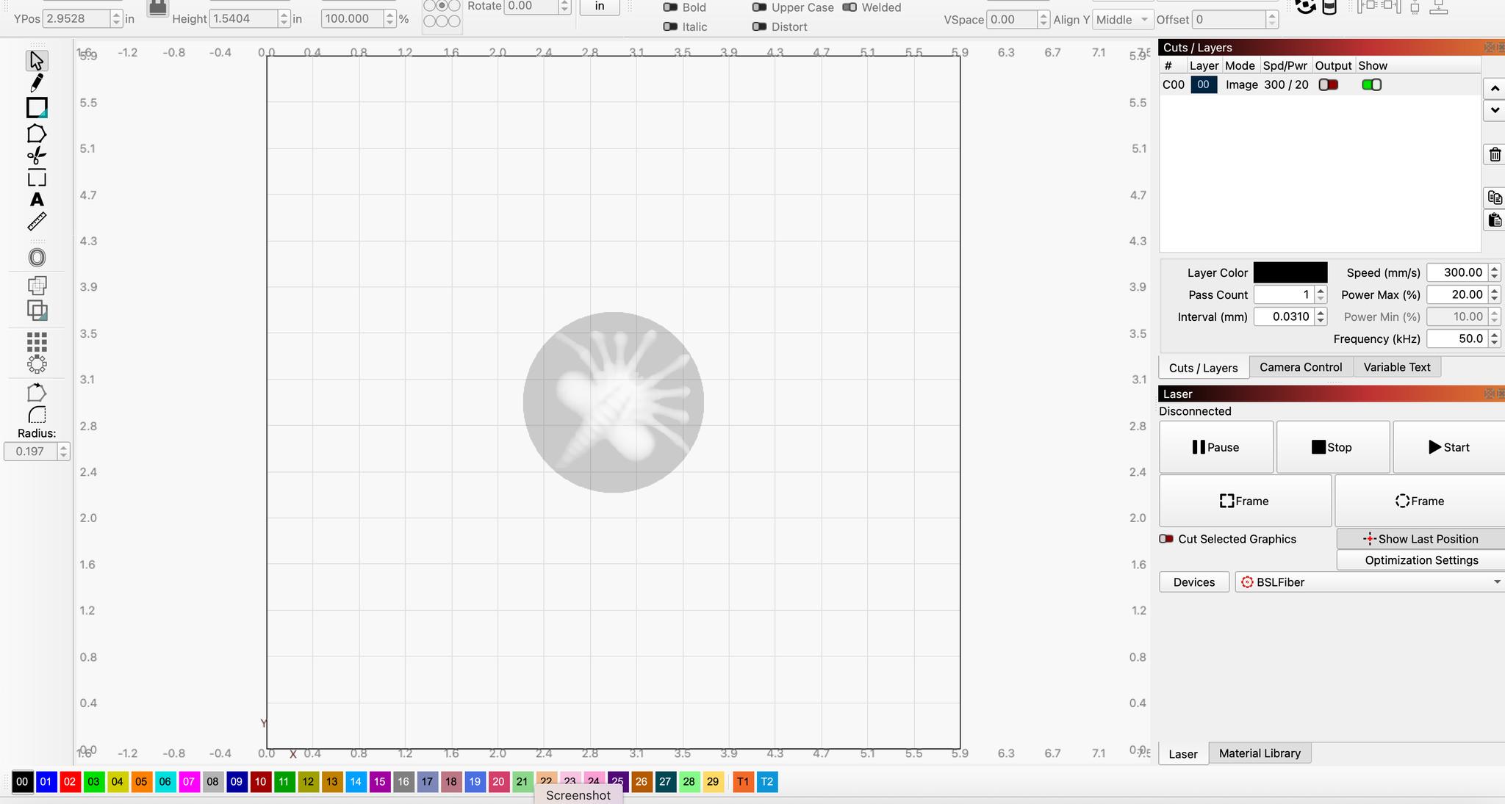The height and width of the screenshot is (804, 1505).
Task: Toggle the Upper Case option
Action: pyautogui.click(x=760, y=7)
